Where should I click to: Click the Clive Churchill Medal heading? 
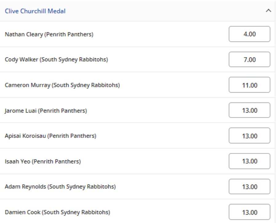click(x=35, y=11)
